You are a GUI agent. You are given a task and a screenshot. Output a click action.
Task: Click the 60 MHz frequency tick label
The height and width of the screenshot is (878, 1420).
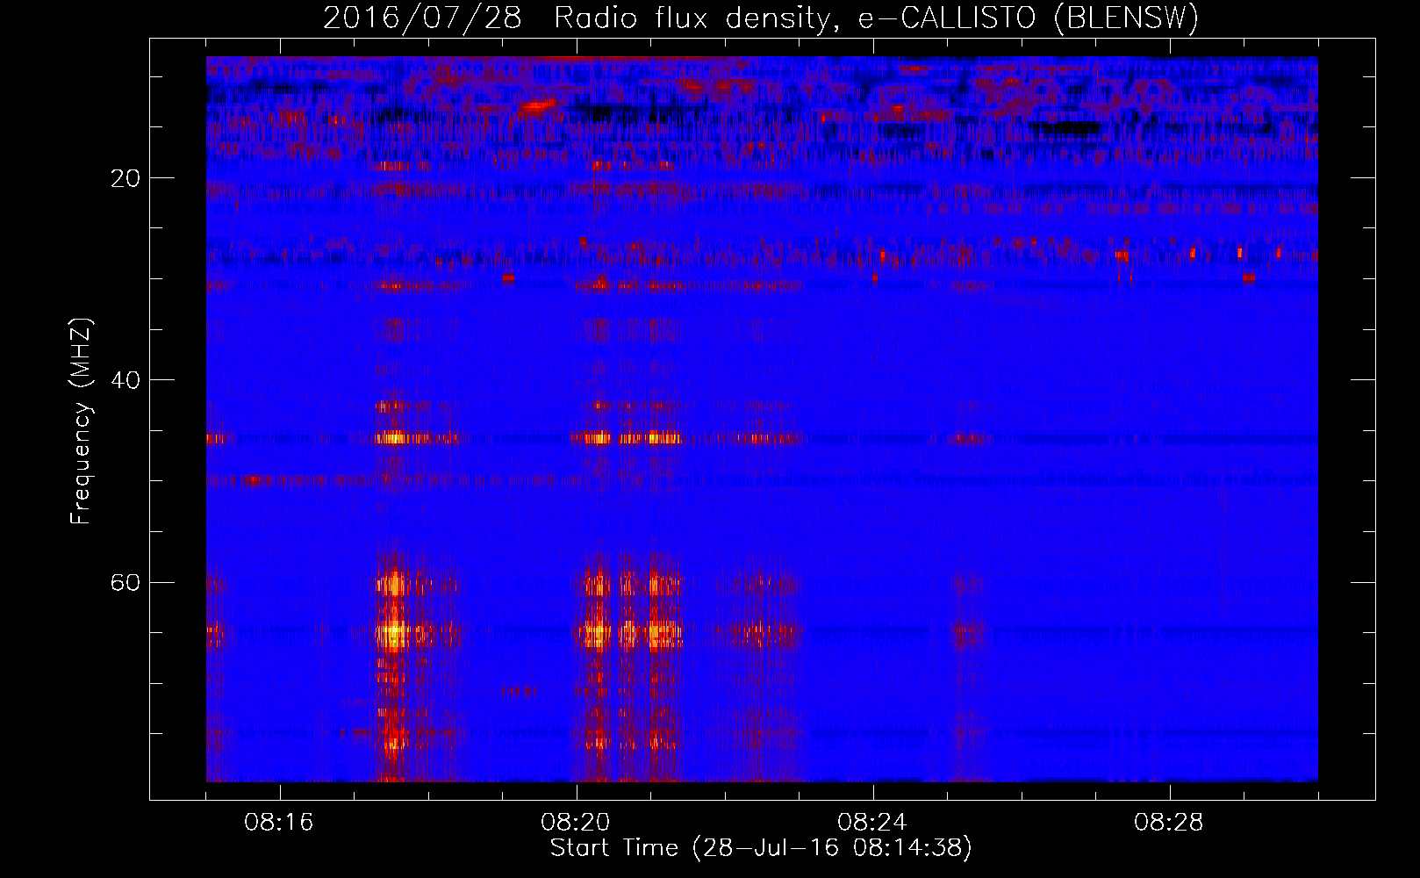click(x=126, y=582)
